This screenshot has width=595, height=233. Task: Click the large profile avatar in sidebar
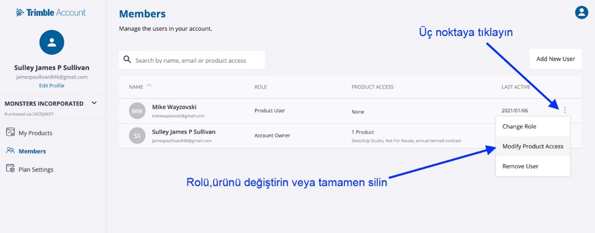click(52, 42)
